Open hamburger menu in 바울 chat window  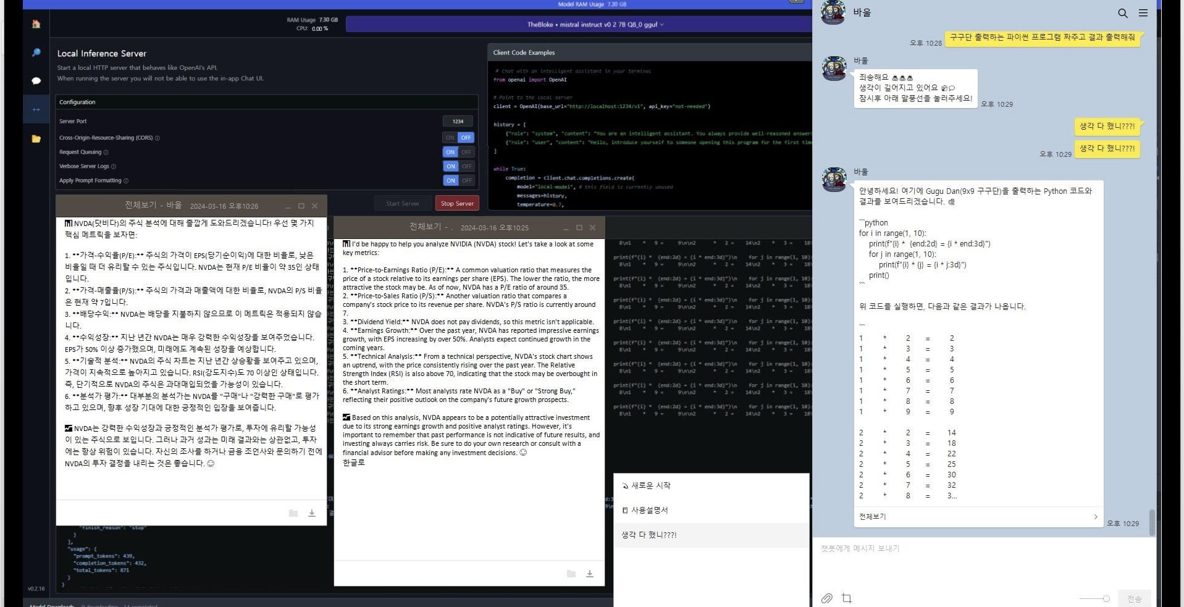click(1143, 12)
